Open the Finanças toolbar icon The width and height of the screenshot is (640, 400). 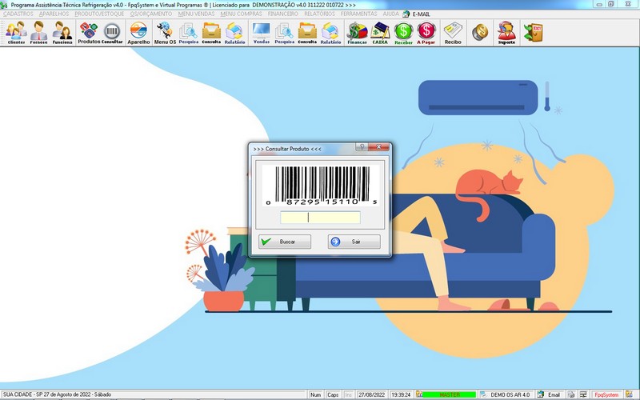357,33
